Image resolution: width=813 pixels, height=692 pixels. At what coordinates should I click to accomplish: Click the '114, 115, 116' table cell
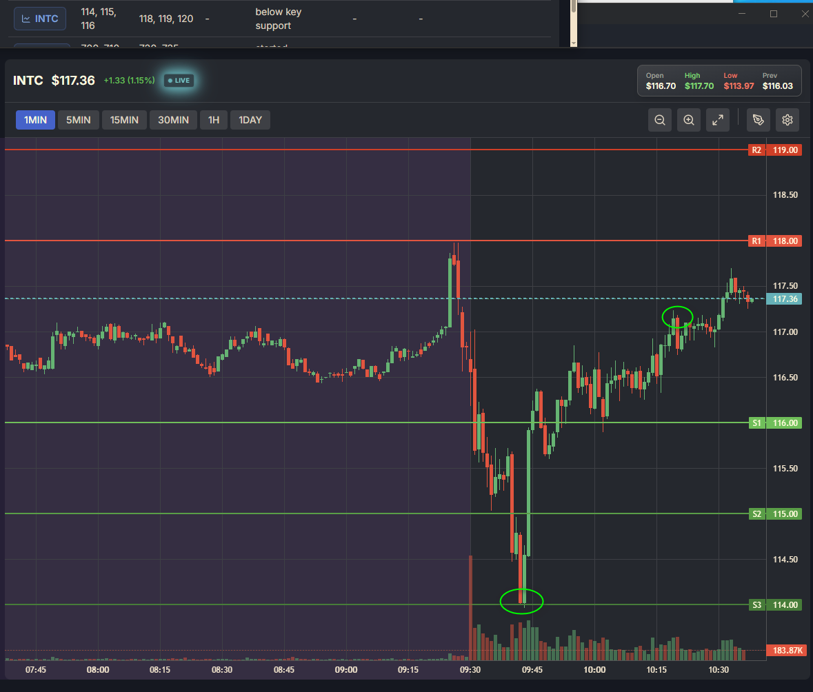99,19
